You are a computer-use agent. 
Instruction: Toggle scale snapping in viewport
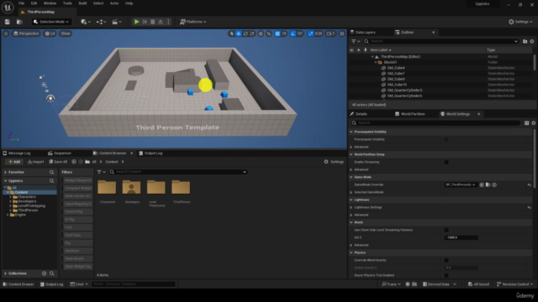[310, 34]
